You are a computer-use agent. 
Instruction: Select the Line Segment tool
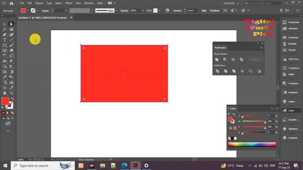(x=11, y=40)
